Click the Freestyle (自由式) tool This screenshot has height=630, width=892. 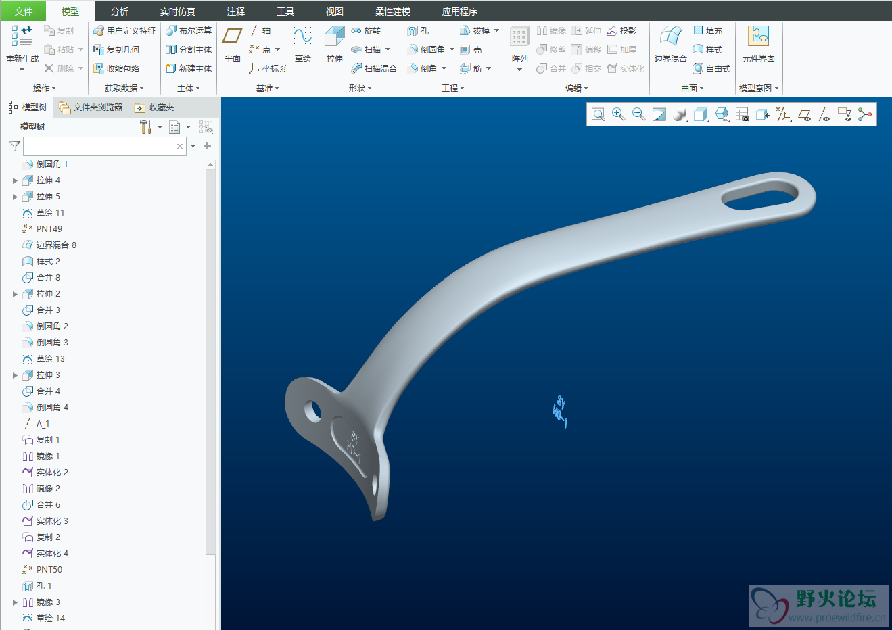click(711, 68)
